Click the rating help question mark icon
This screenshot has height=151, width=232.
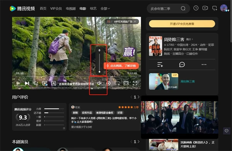pyautogui.click(x=64, y=128)
